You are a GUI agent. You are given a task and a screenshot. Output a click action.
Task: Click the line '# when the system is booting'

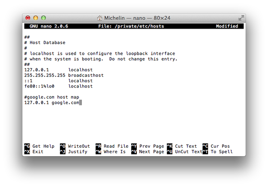[x=101, y=59]
